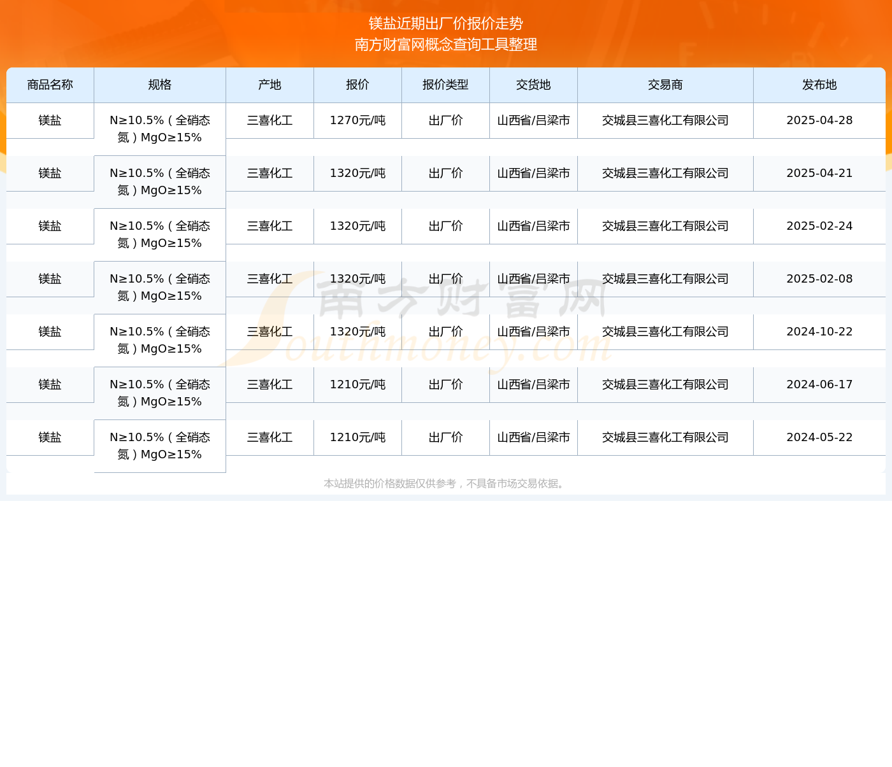
Task: Select the 1270元/吨 price cell
Action: point(358,120)
